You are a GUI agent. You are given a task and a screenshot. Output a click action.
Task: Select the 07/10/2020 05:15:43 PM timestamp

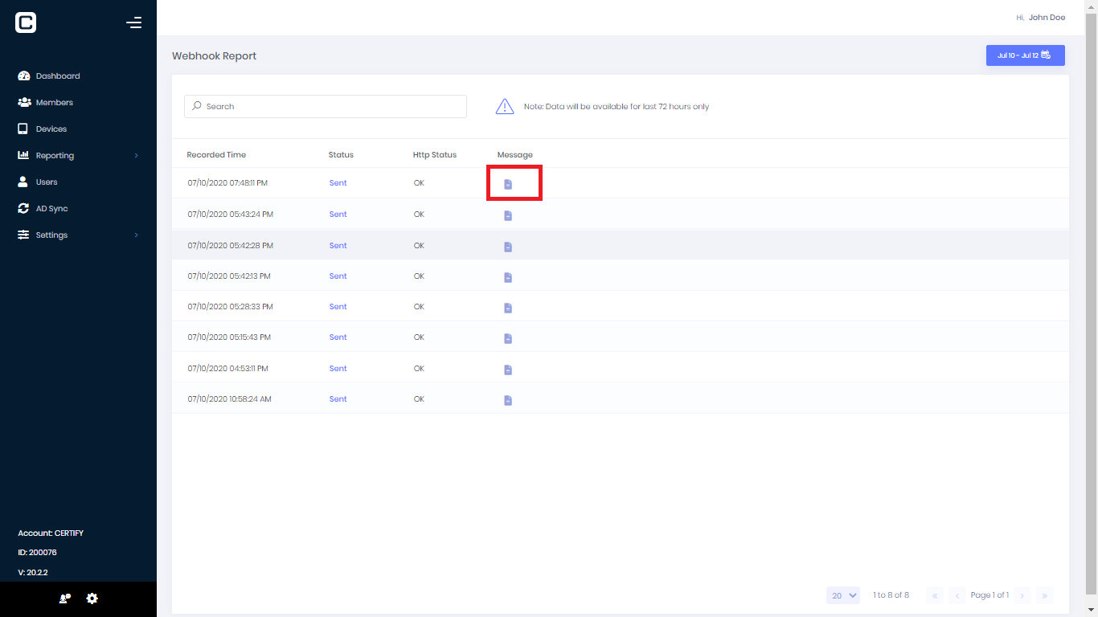coord(229,337)
